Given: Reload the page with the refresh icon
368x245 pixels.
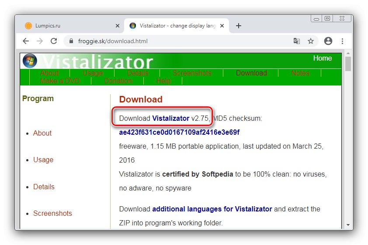Looking at the screenshot, I should point(54,41).
